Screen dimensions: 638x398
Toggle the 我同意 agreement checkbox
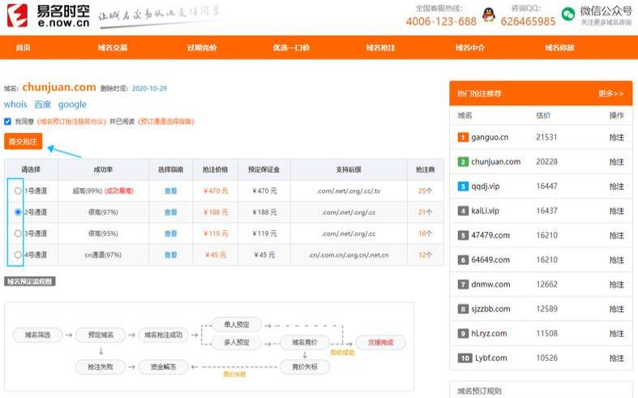[7, 122]
